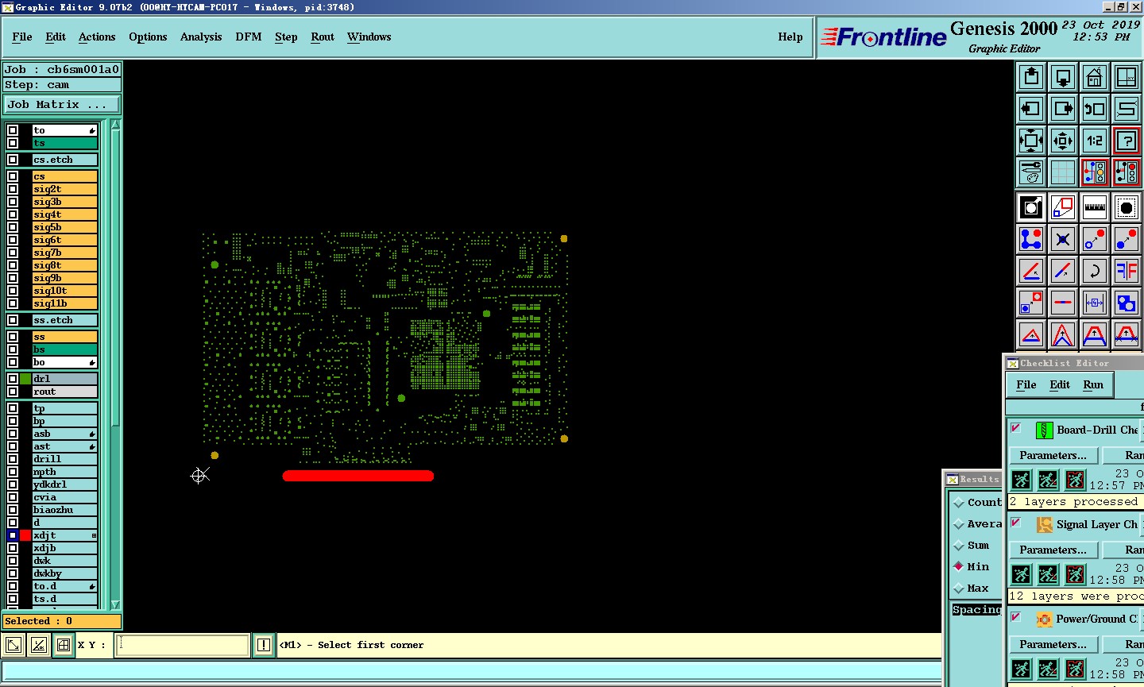
Task: Open the Edit menu in Checklist Editor
Action: tap(1060, 385)
